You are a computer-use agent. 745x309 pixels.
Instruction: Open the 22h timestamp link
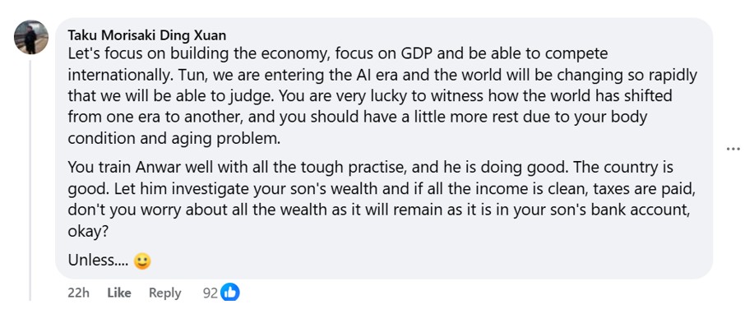coord(78,293)
